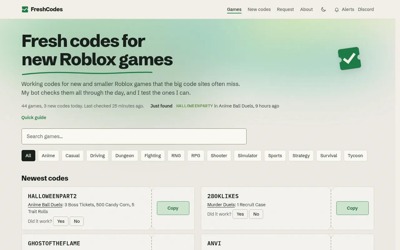Filter games by Strategy

[x=301, y=156]
